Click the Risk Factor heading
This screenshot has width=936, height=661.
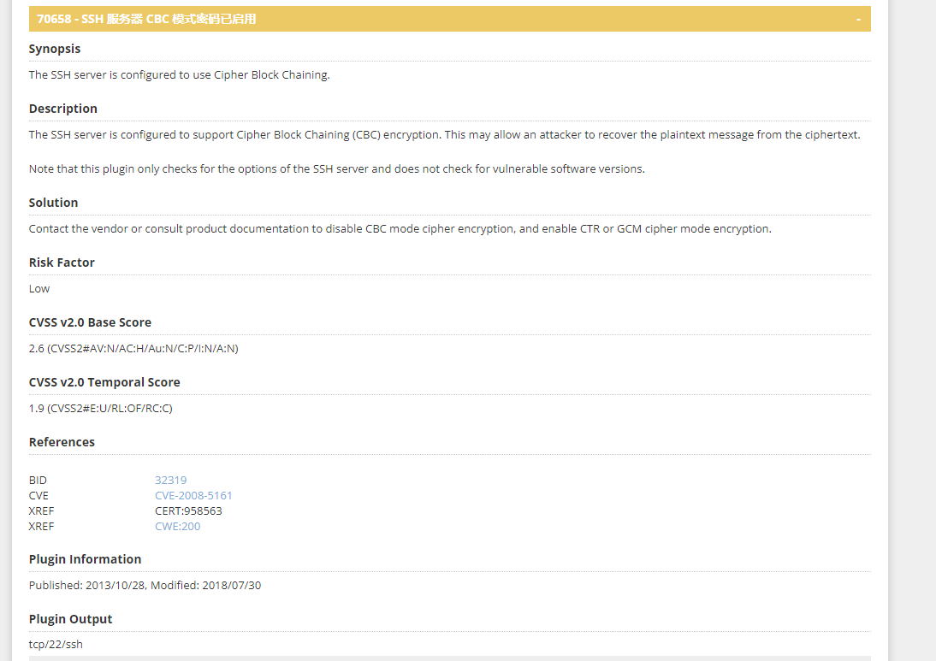62,263
